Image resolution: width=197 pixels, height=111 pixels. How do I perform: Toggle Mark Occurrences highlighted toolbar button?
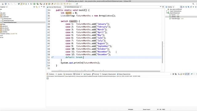21,4
